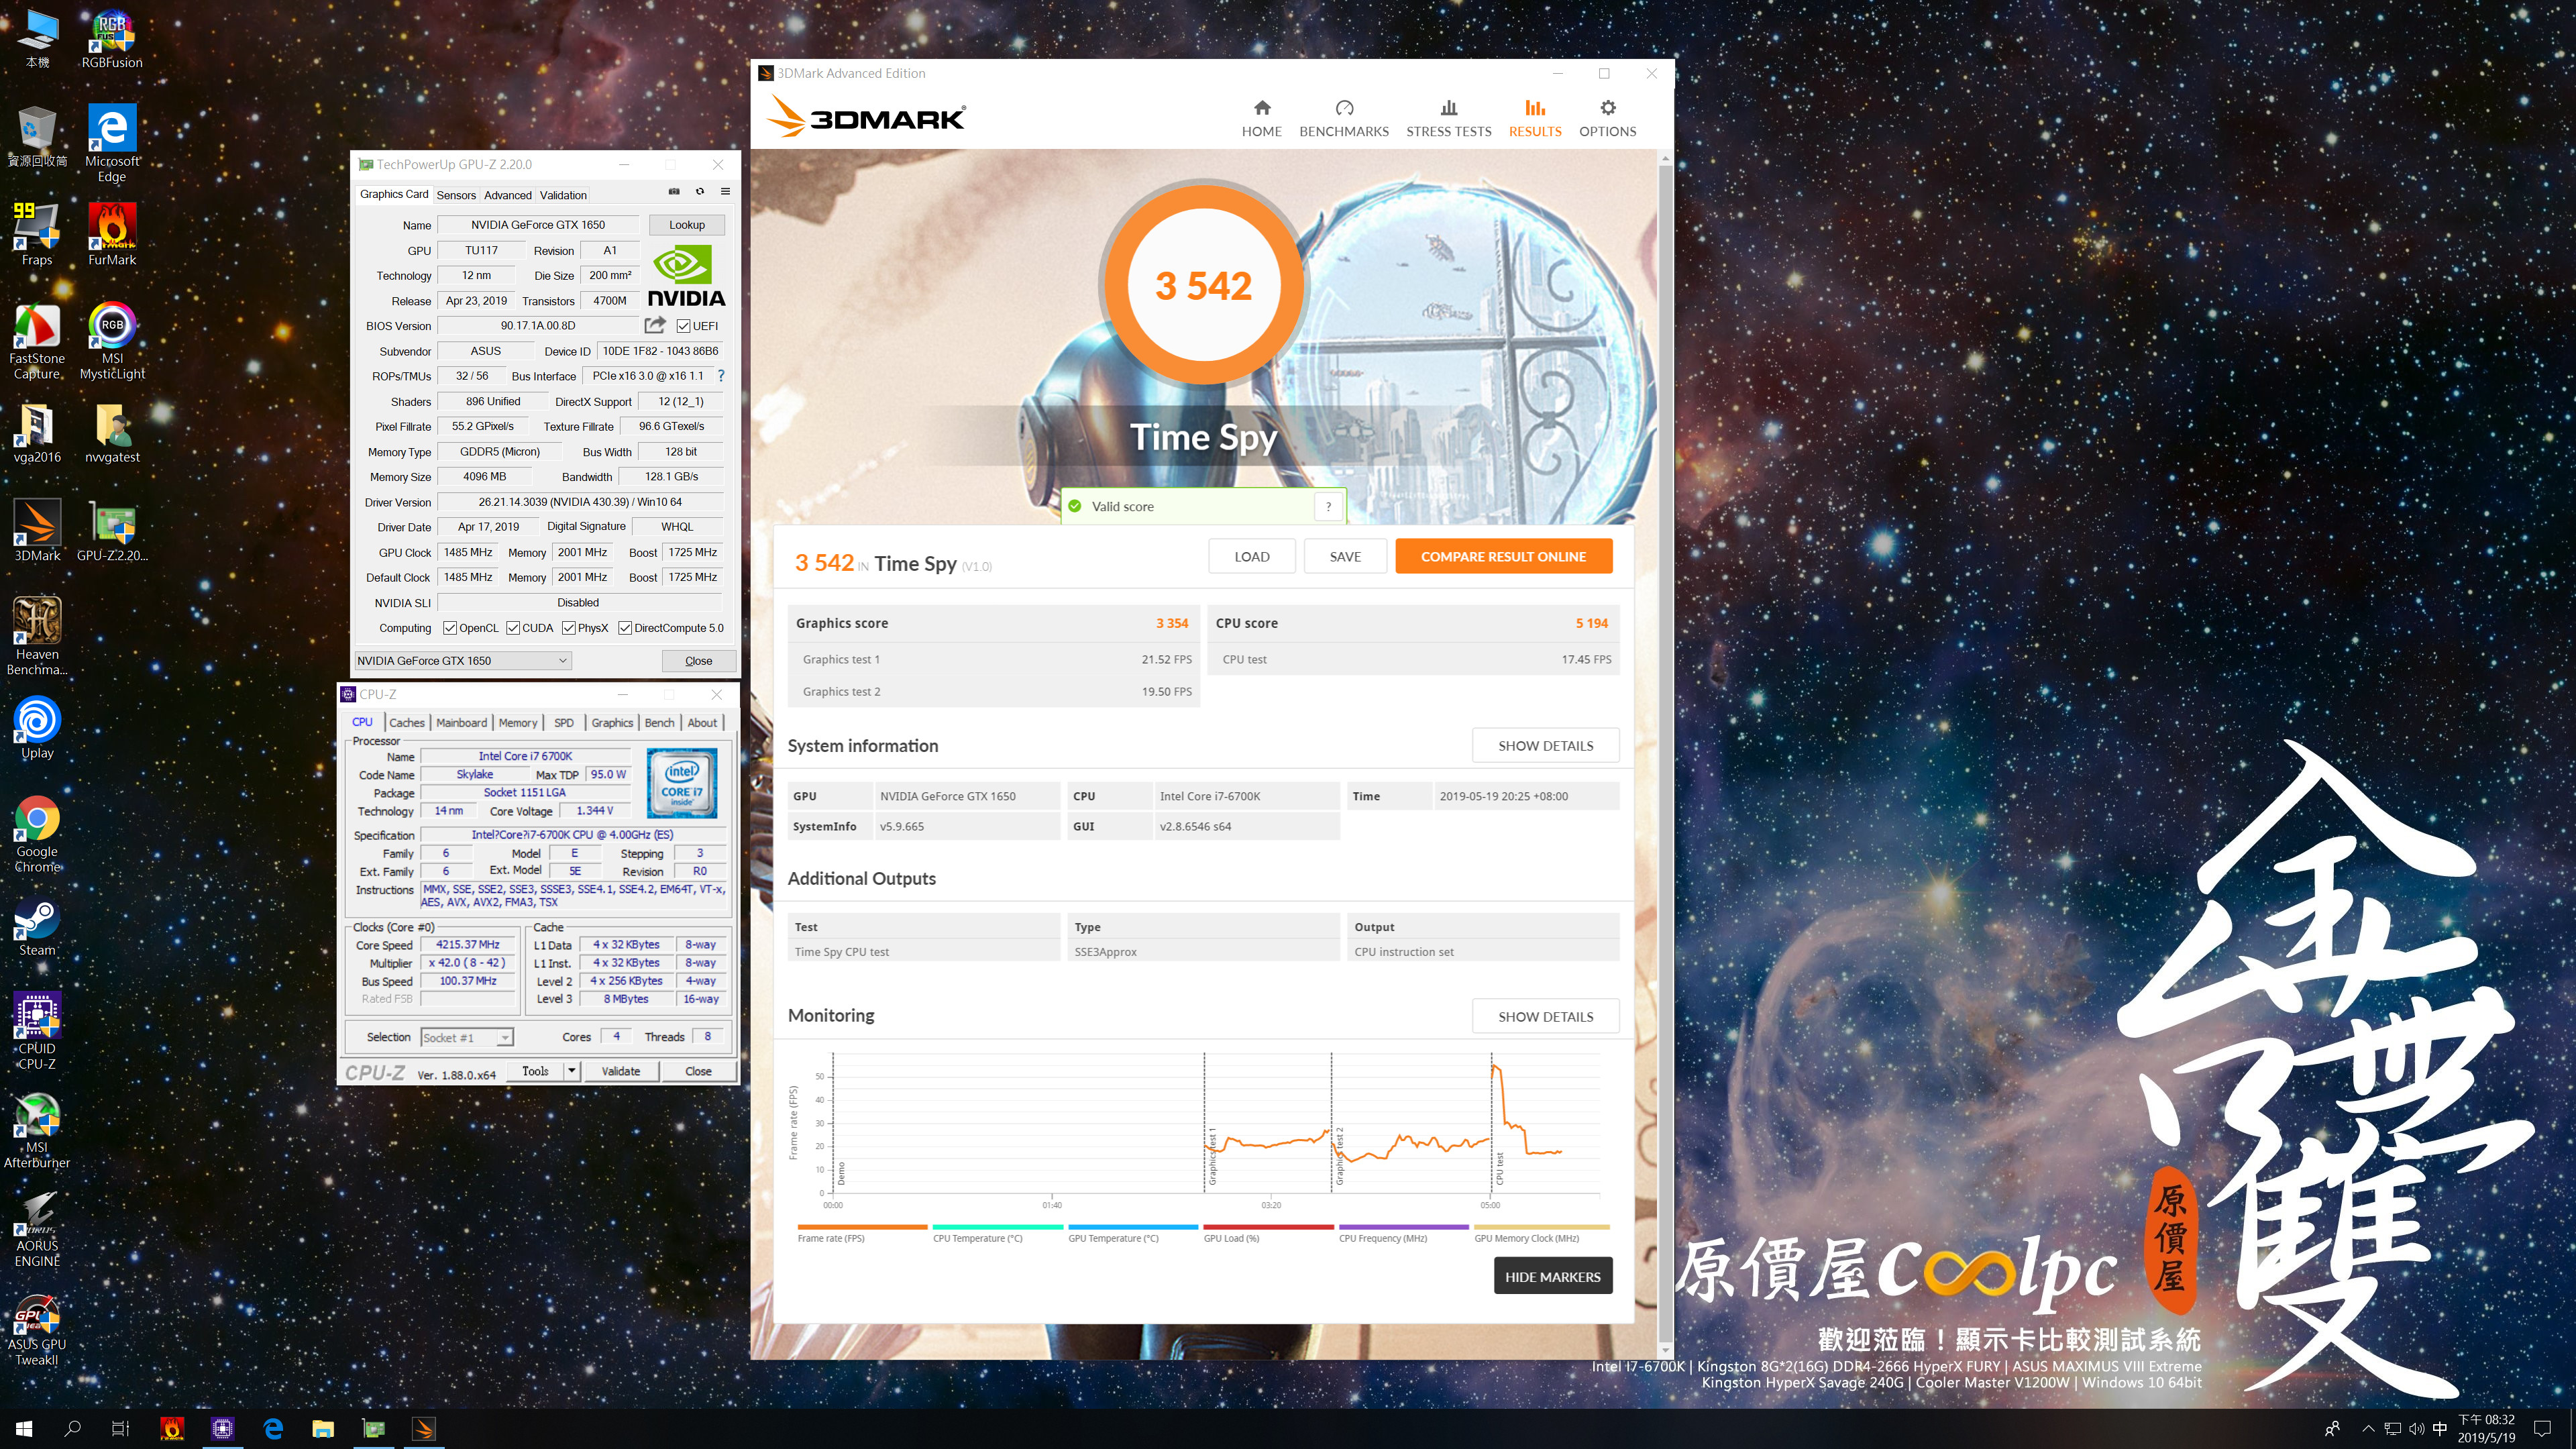
Task: Open the CPU-Z Bench tab
Action: coord(659,723)
